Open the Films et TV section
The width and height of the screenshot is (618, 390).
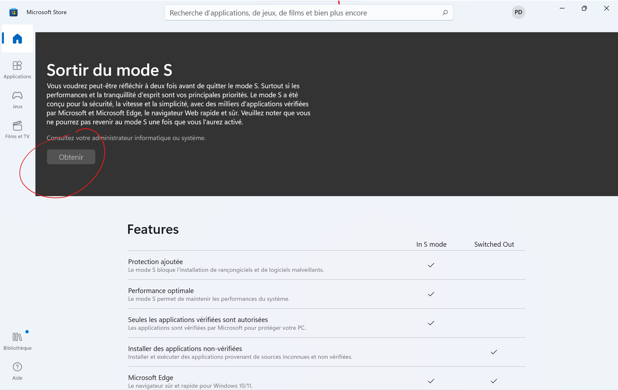pyautogui.click(x=17, y=129)
